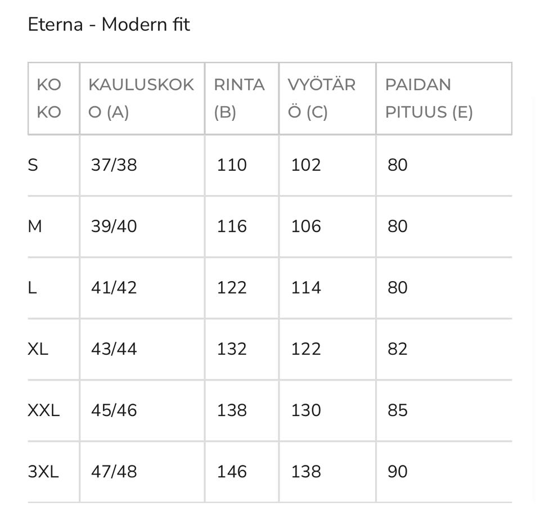Click shirt length 90 for 3XL
Image resolution: width=540 pixels, height=520 pixels.
tap(397, 472)
